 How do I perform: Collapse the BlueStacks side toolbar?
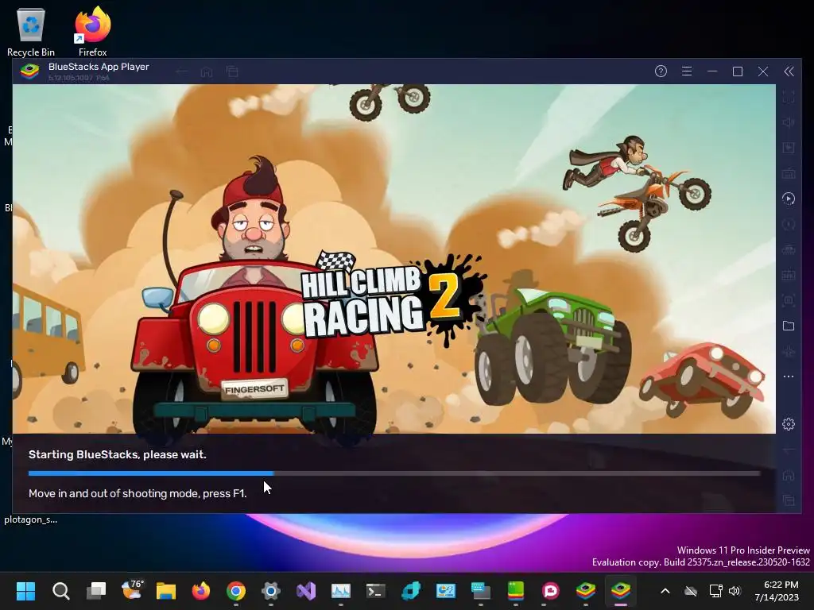(x=789, y=71)
